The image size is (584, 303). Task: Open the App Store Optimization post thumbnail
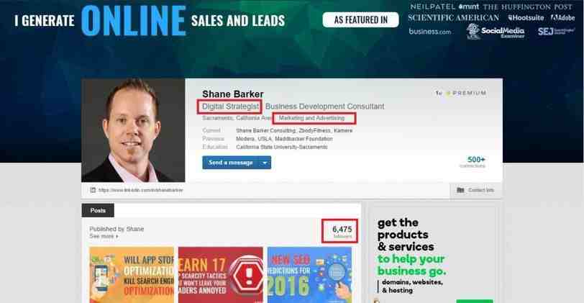pyautogui.click(x=132, y=275)
